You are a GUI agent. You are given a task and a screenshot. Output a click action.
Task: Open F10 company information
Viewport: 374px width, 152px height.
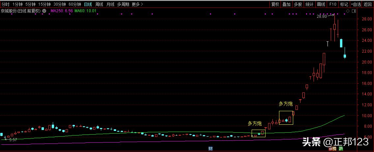click(x=333, y=4)
